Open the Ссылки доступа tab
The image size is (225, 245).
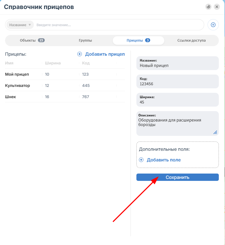[192, 40]
